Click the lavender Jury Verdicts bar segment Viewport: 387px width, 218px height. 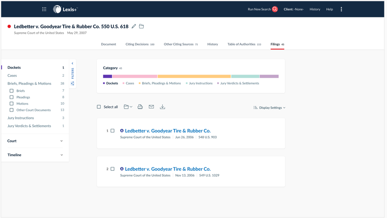pos(269,76)
